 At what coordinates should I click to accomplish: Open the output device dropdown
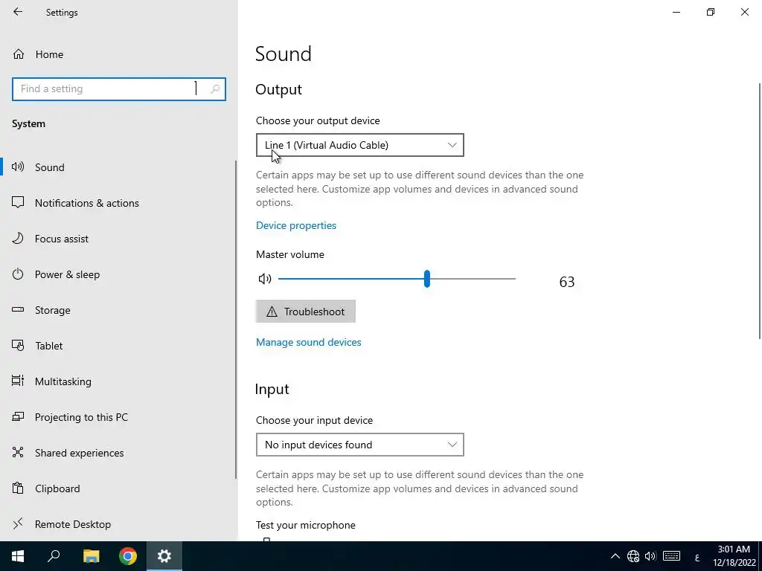pos(360,145)
